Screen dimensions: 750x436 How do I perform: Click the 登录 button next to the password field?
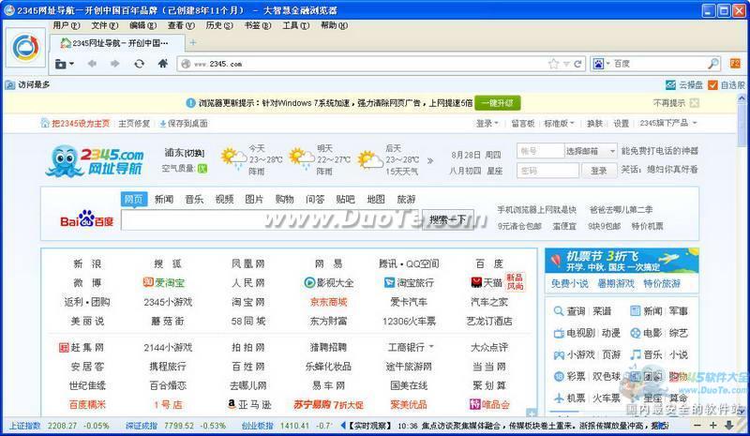click(x=598, y=171)
